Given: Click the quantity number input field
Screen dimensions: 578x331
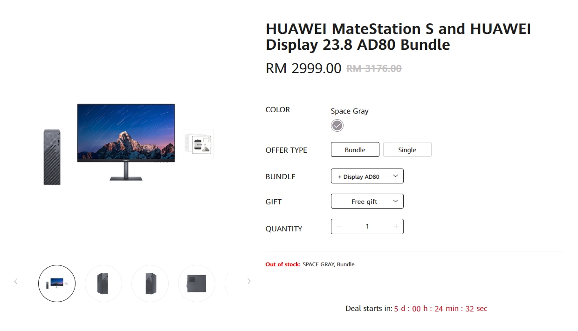Looking at the screenshot, I should click(x=367, y=226).
